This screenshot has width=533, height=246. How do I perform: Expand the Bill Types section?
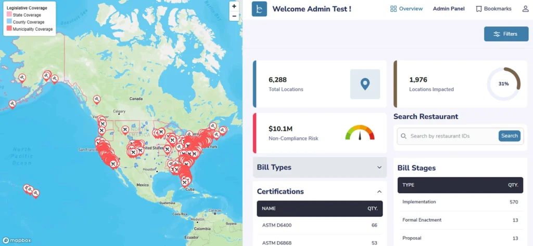coord(320,168)
